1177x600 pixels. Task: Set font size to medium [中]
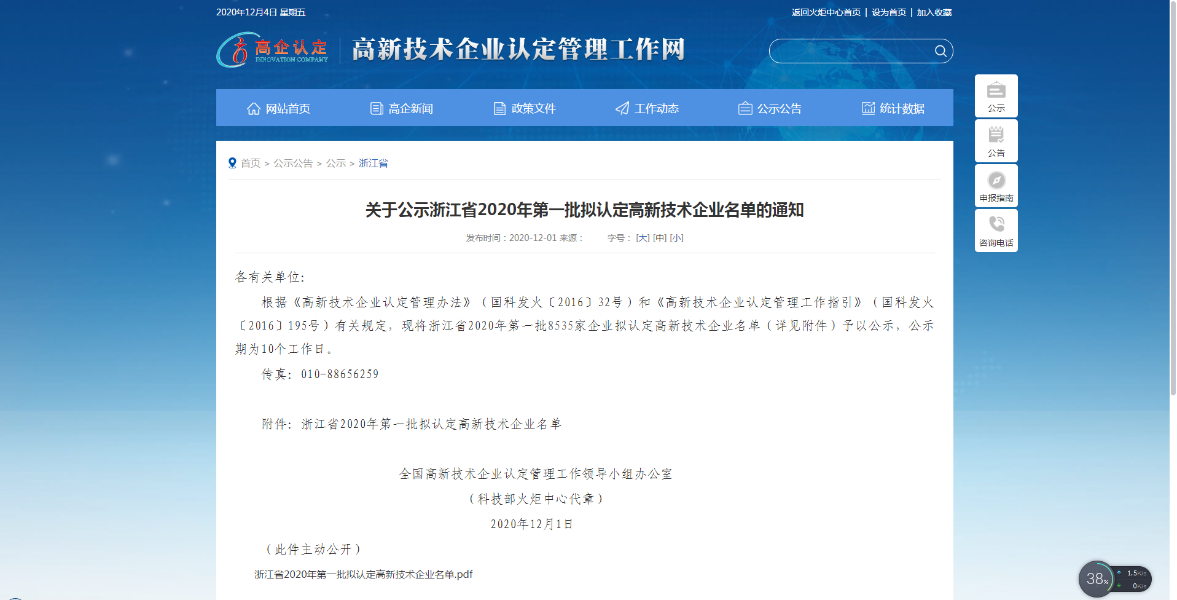pos(659,238)
